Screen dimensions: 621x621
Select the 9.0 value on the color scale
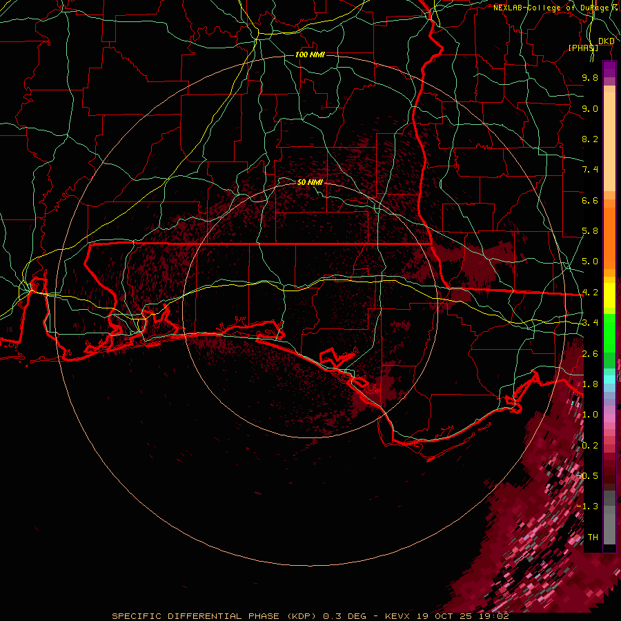(590, 108)
